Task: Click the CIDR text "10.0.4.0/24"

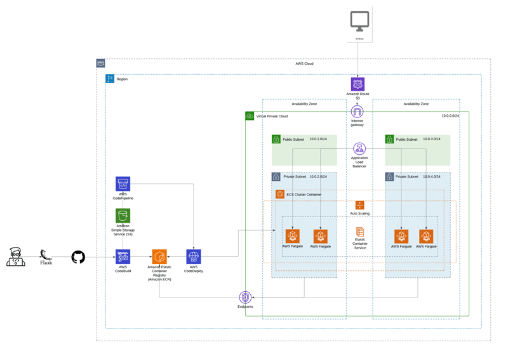Action: (432, 177)
